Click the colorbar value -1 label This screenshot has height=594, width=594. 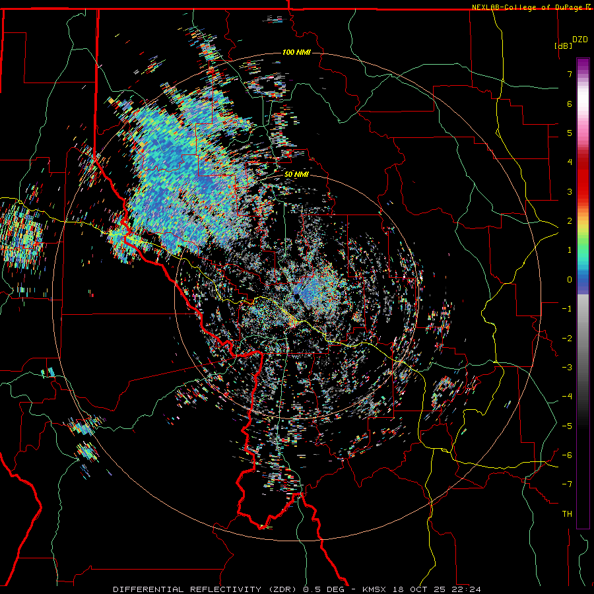pos(567,309)
